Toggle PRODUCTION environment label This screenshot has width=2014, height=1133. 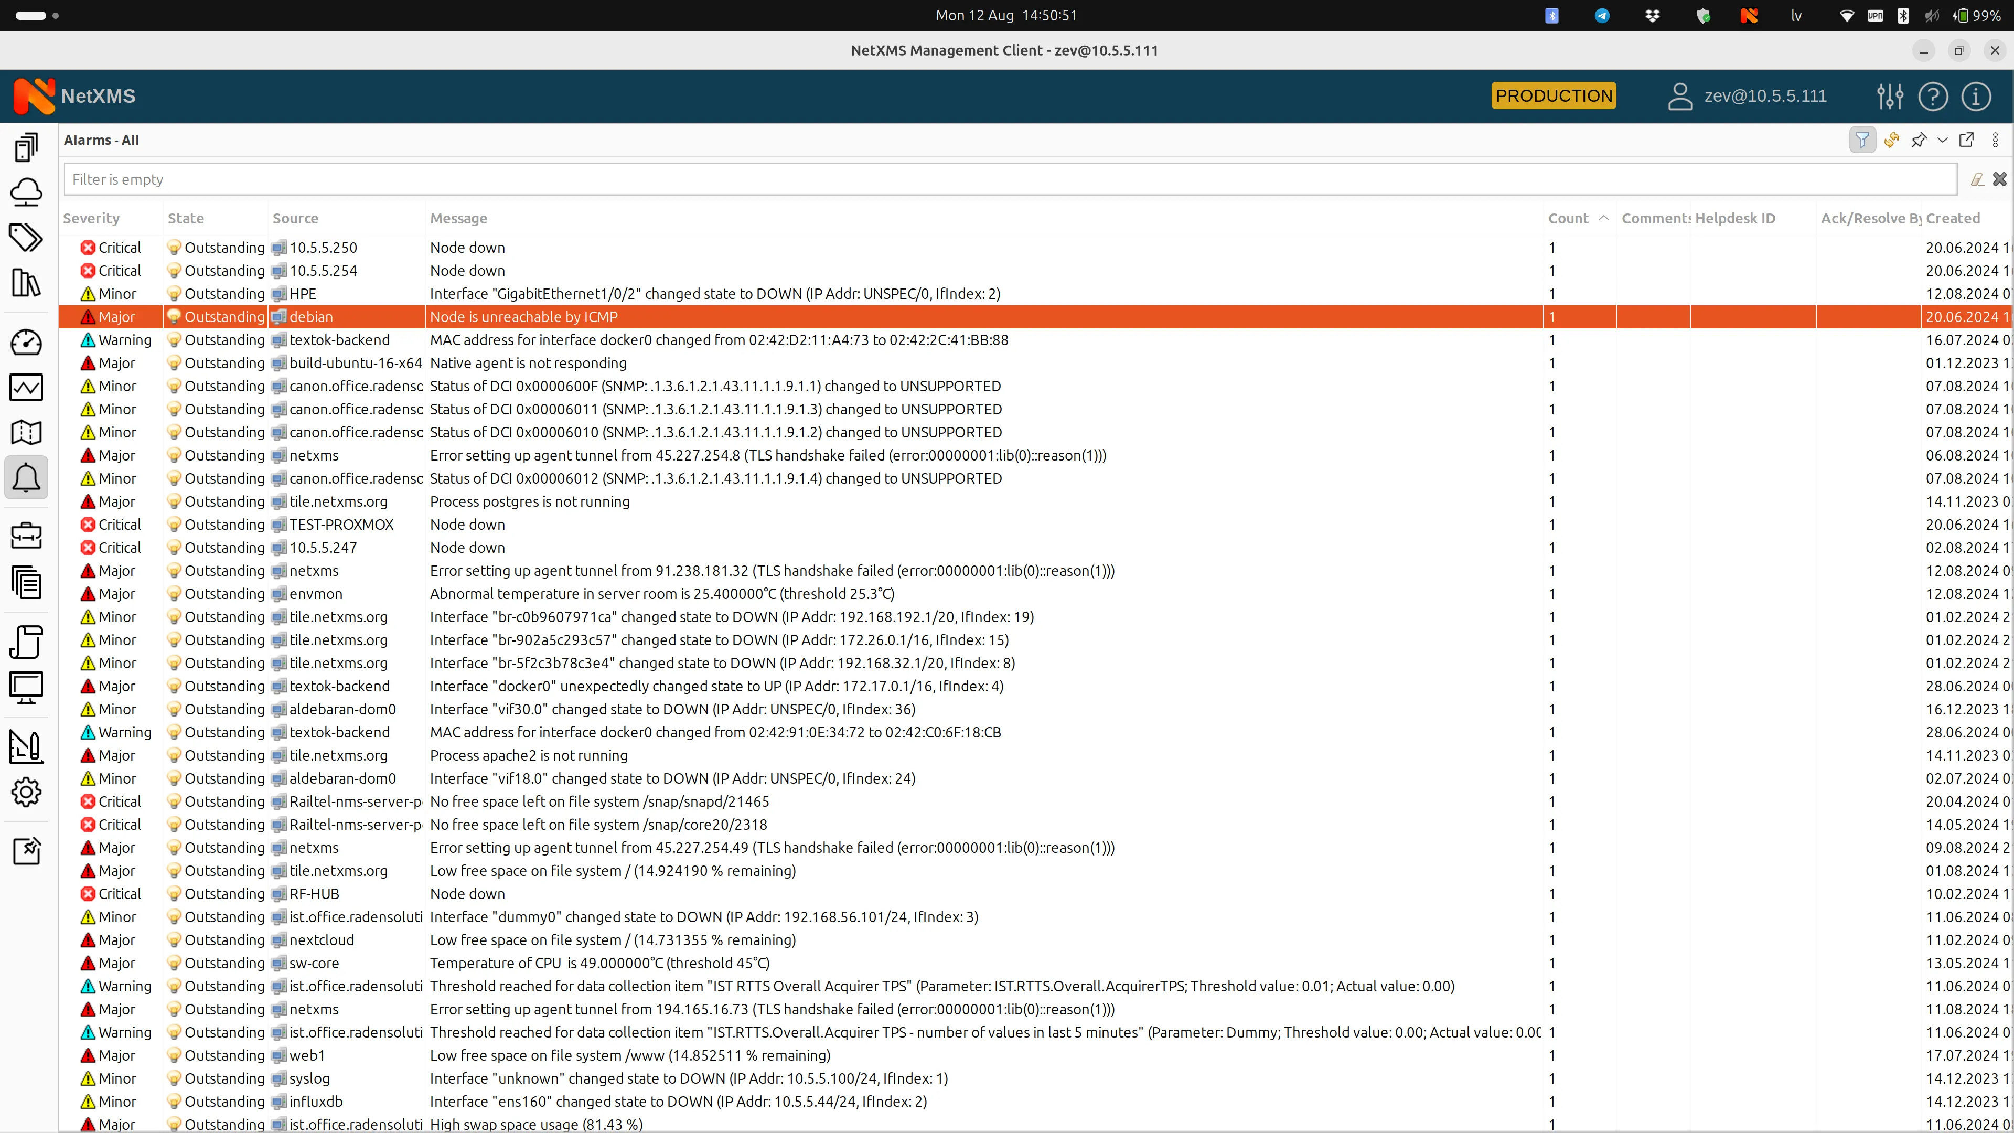pyautogui.click(x=1552, y=95)
